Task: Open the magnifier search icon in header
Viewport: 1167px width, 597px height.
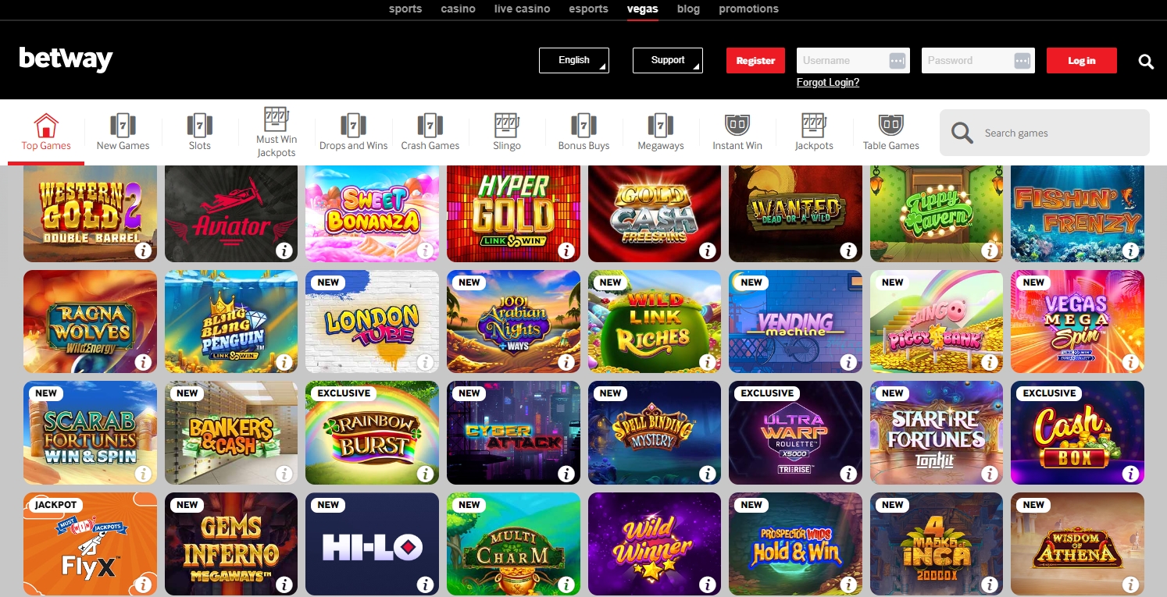Action: 1146,62
